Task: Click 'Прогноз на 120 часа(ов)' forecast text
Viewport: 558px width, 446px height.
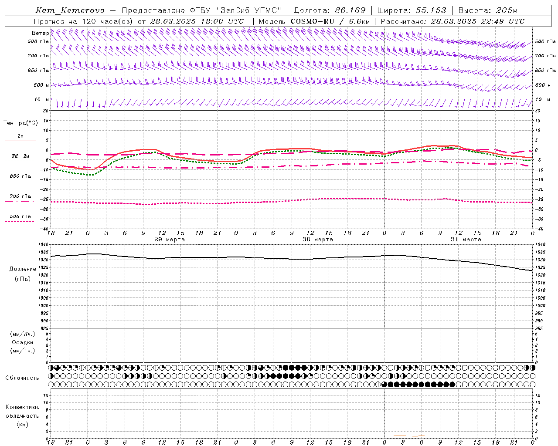Action: (84, 21)
